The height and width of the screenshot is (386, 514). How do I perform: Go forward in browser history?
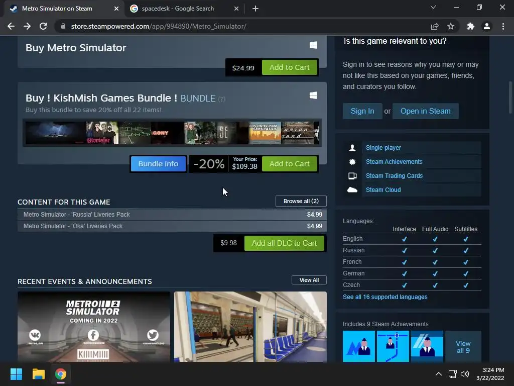click(27, 26)
